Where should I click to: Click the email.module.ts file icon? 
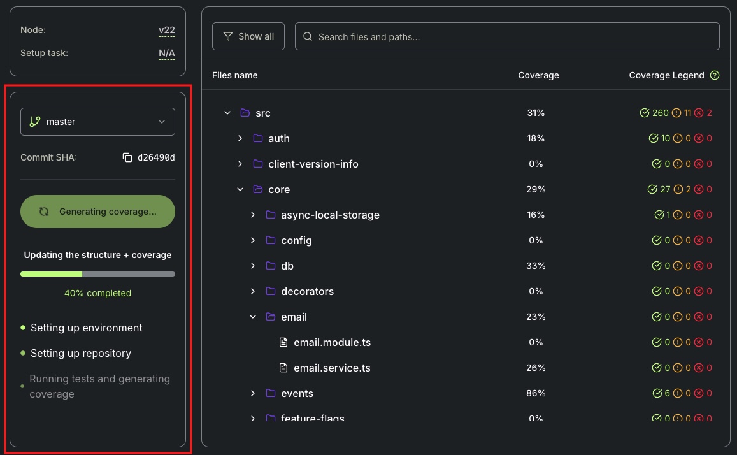click(x=283, y=342)
